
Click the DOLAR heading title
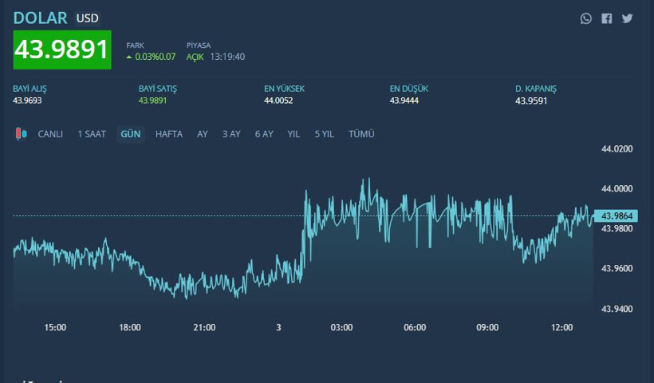(41, 18)
